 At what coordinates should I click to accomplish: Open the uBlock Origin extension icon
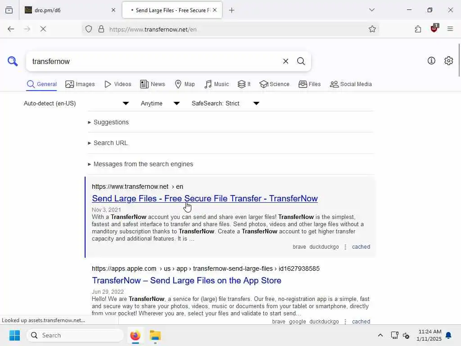434,28
